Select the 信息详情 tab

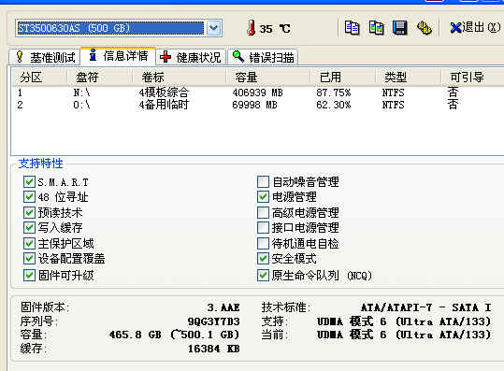click(118, 55)
